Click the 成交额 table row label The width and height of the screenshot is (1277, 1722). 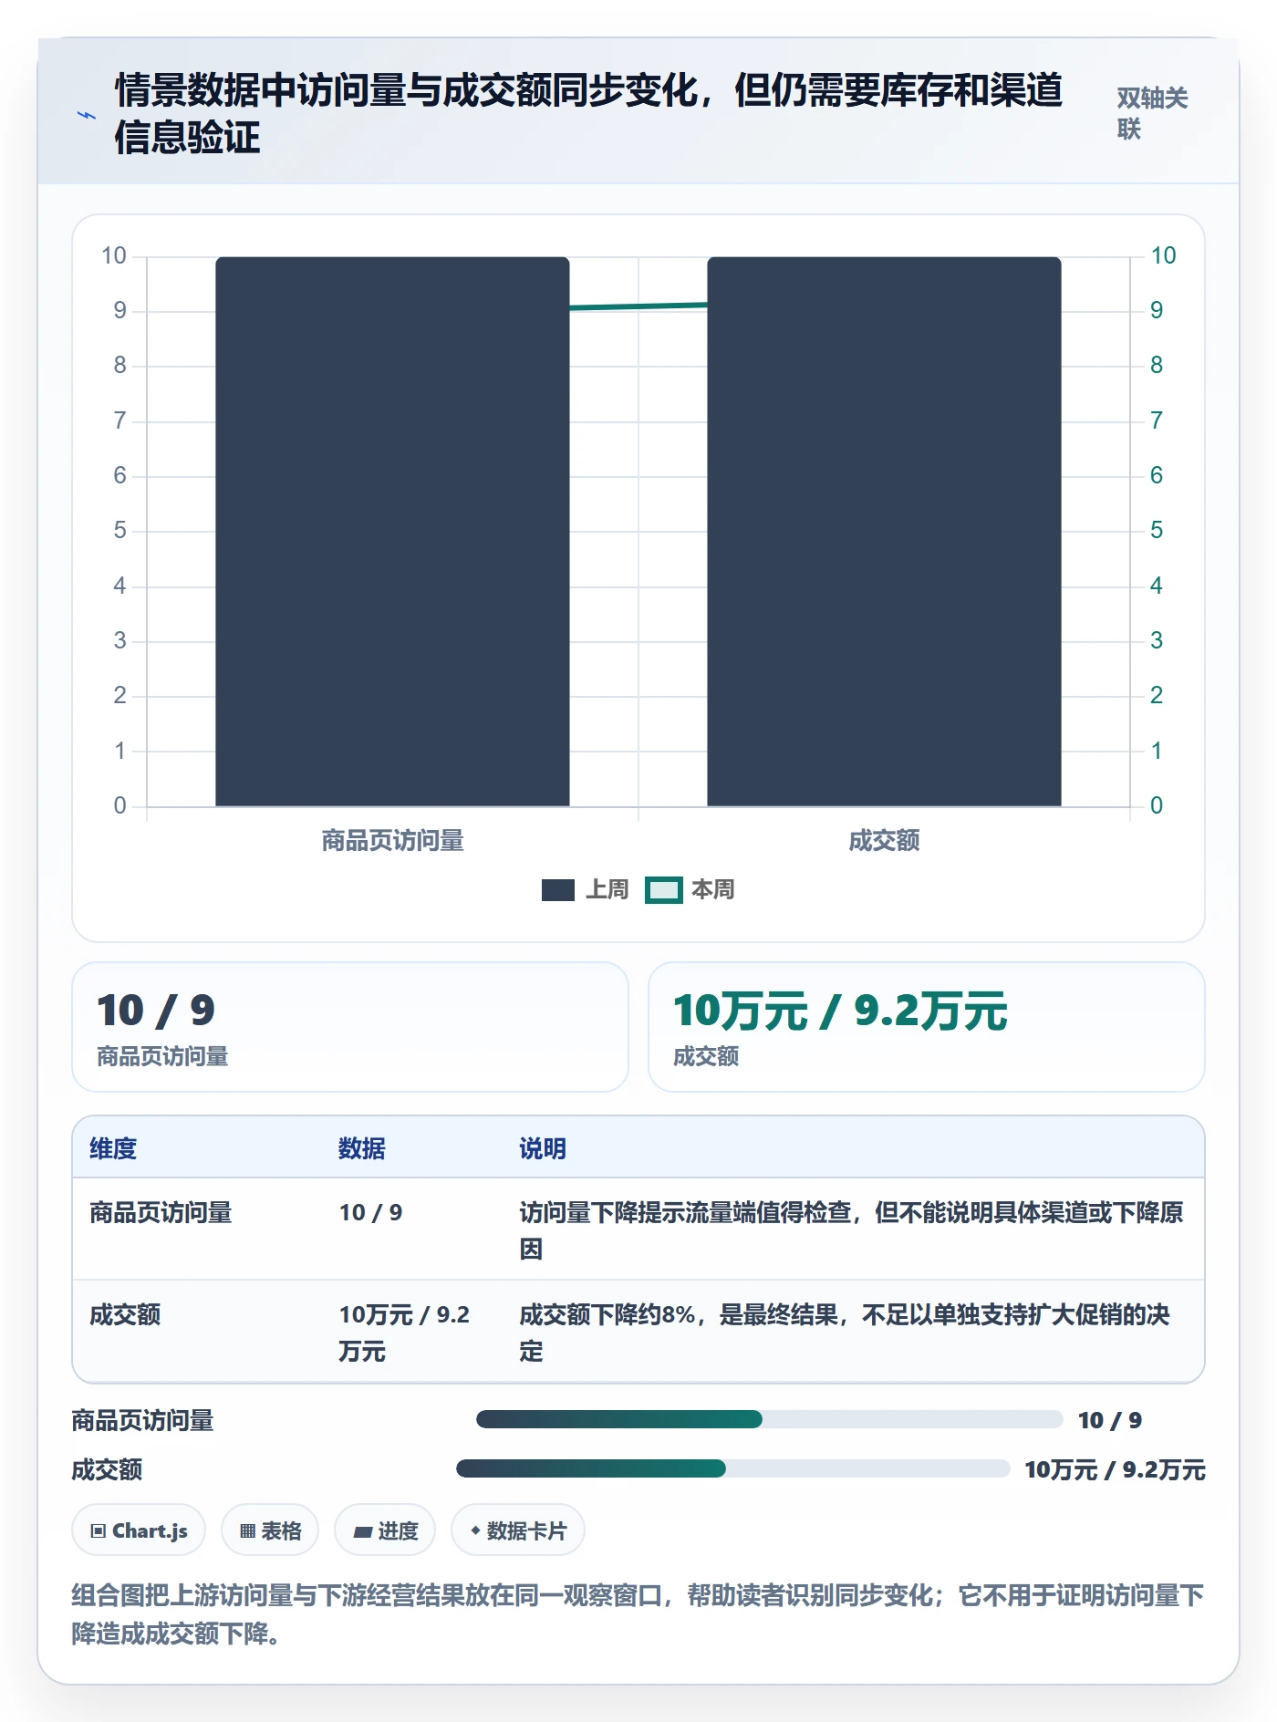(125, 1314)
